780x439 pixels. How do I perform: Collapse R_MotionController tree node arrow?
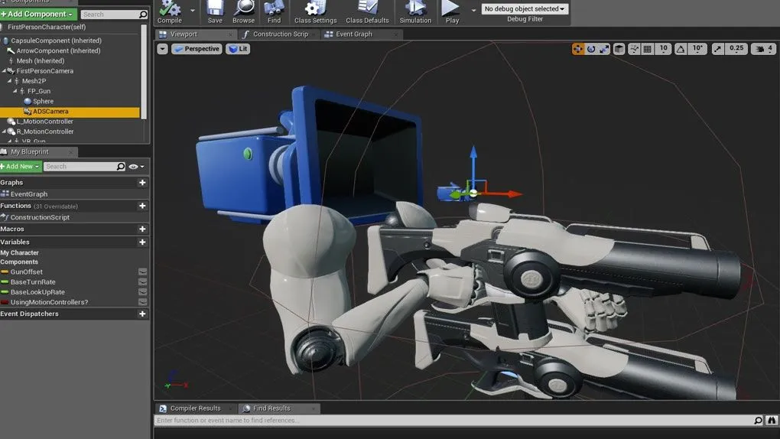(4, 132)
